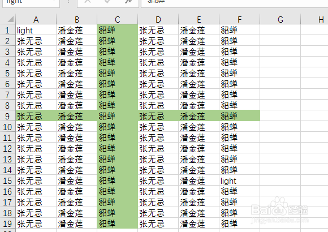Select row 14 header
The height and width of the screenshot is (232, 328).
click(8, 170)
